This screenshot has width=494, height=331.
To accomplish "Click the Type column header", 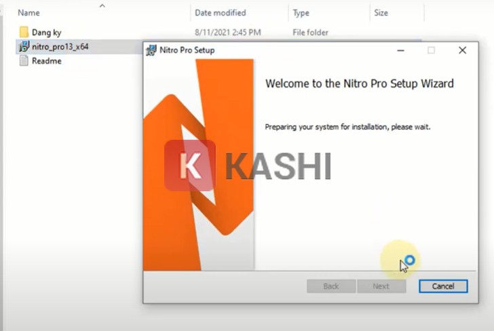I will click(x=301, y=13).
